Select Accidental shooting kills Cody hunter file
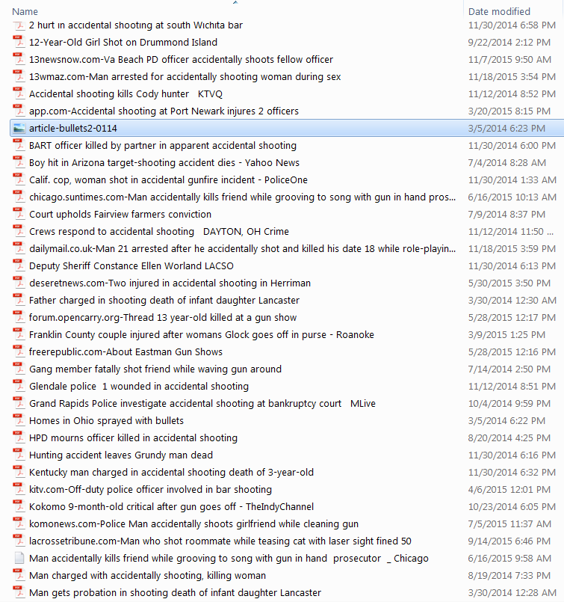 pyautogui.click(x=125, y=94)
